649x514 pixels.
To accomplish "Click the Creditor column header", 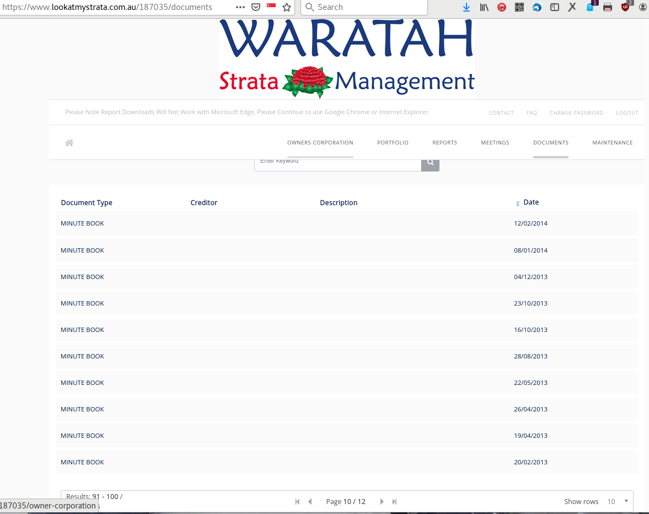I will [203, 203].
